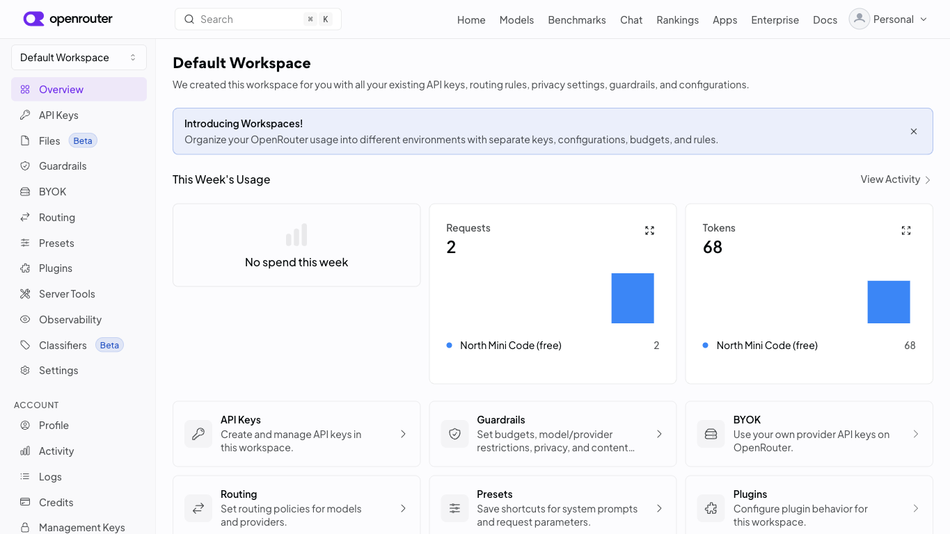Click the View Activity link
The width and height of the screenshot is (950, 534).
[x=896, y=179]
